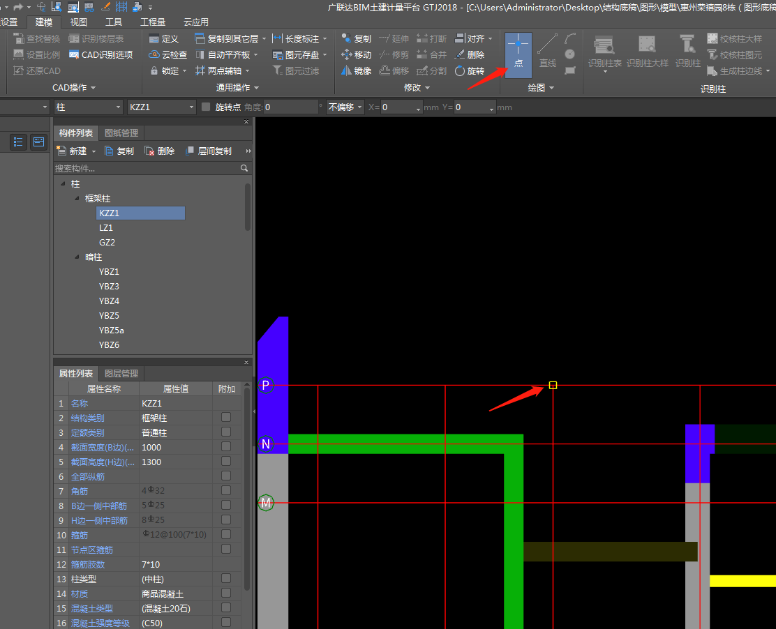Click 识别柱大样 tool

647,52
